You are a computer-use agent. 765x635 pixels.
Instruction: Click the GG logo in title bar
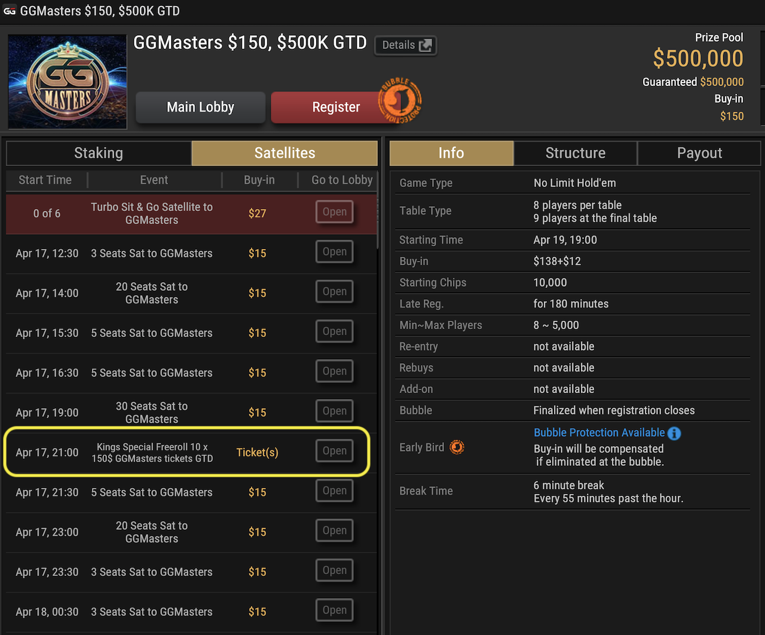(x=9, y=11)
